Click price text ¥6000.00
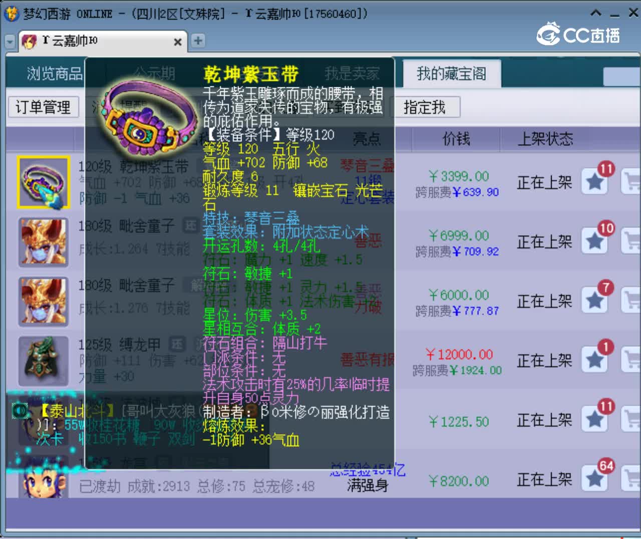641x539 pixels. pos(458,295)
